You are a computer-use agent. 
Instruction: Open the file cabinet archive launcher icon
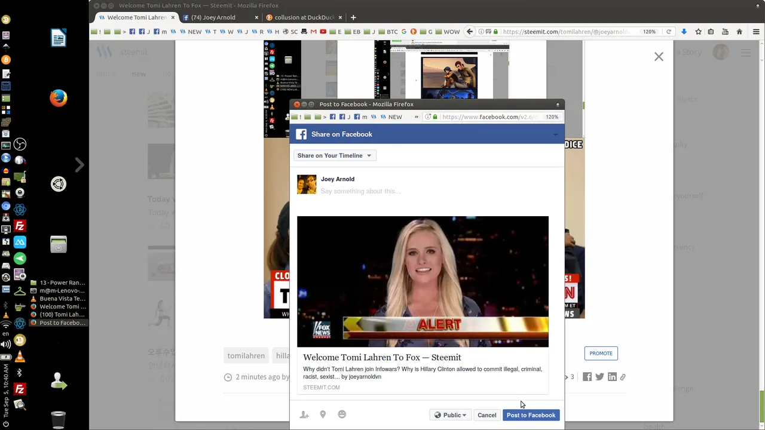[x=59, y=244]
